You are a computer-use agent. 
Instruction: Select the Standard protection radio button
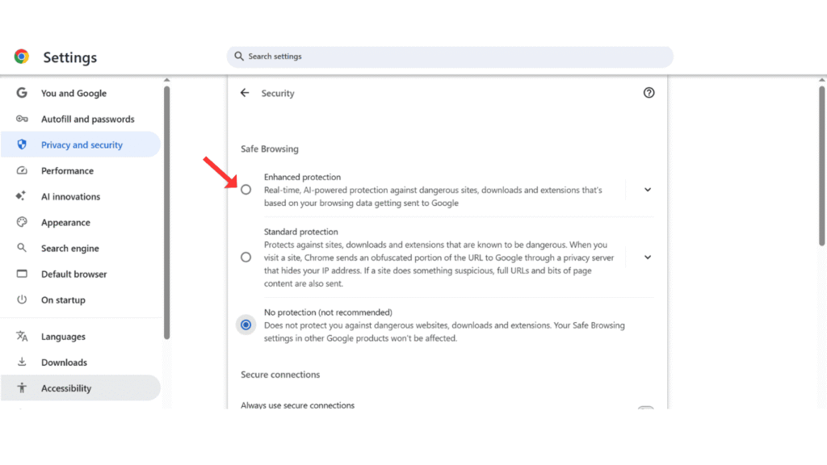tap(246, 257)
